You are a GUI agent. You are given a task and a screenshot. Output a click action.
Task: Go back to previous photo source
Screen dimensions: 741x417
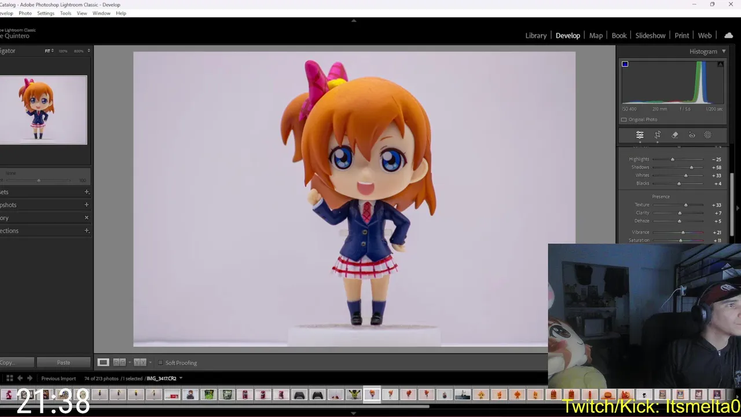coord(20,378)
